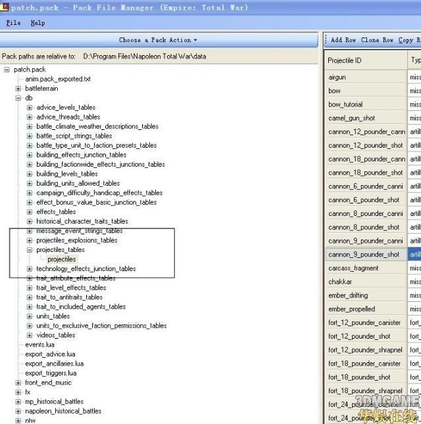This screenshot has height=424, width=421.
Task: Select the ember_propelled row
Action: tap(366, 308)
